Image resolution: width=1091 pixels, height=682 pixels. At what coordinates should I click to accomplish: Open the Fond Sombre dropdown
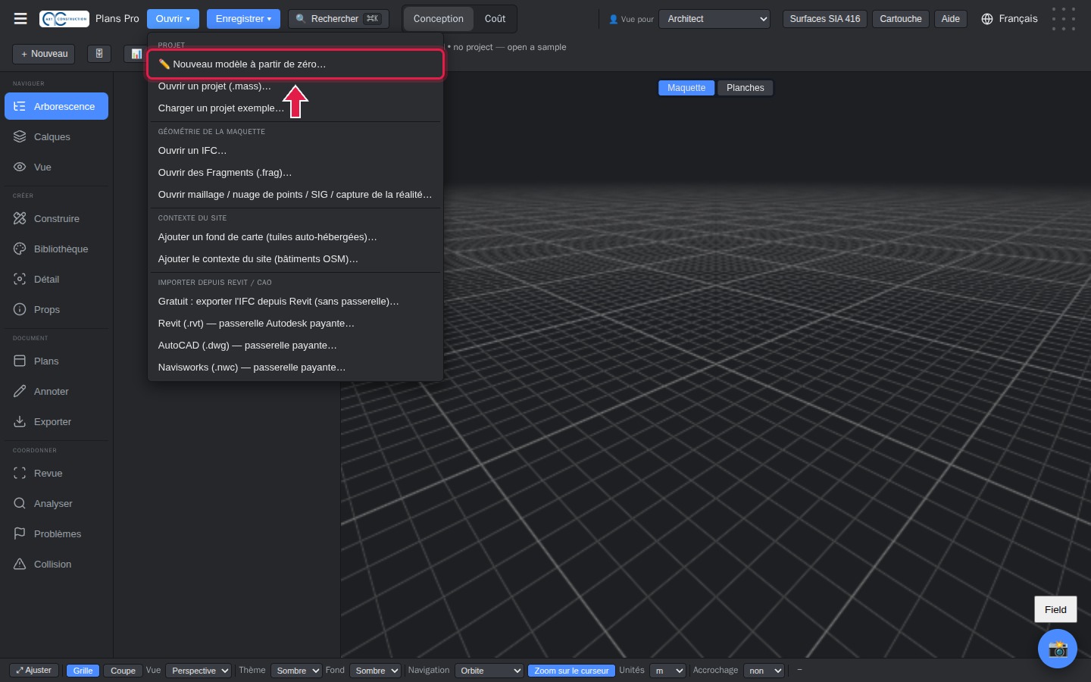pyautogui.click(x=375, y=671)
